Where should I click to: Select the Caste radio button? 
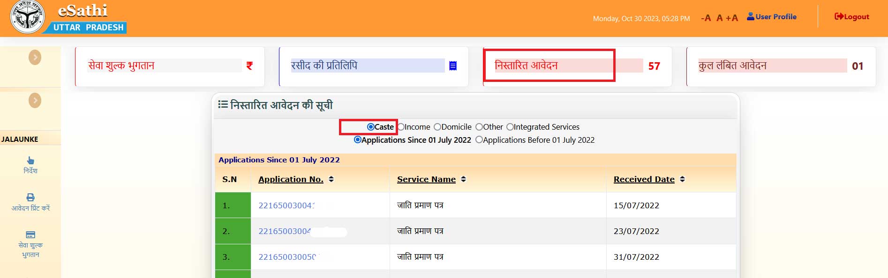point(370,127)
